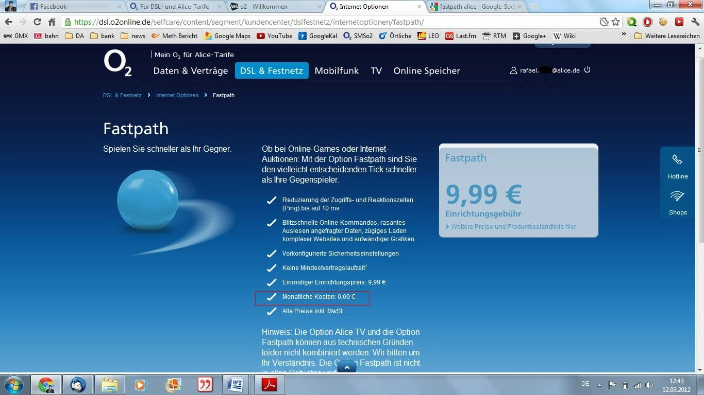Screen dimensions: 704x395
Task: Open the Online Speicher menu
Action: tap(427, 70)
